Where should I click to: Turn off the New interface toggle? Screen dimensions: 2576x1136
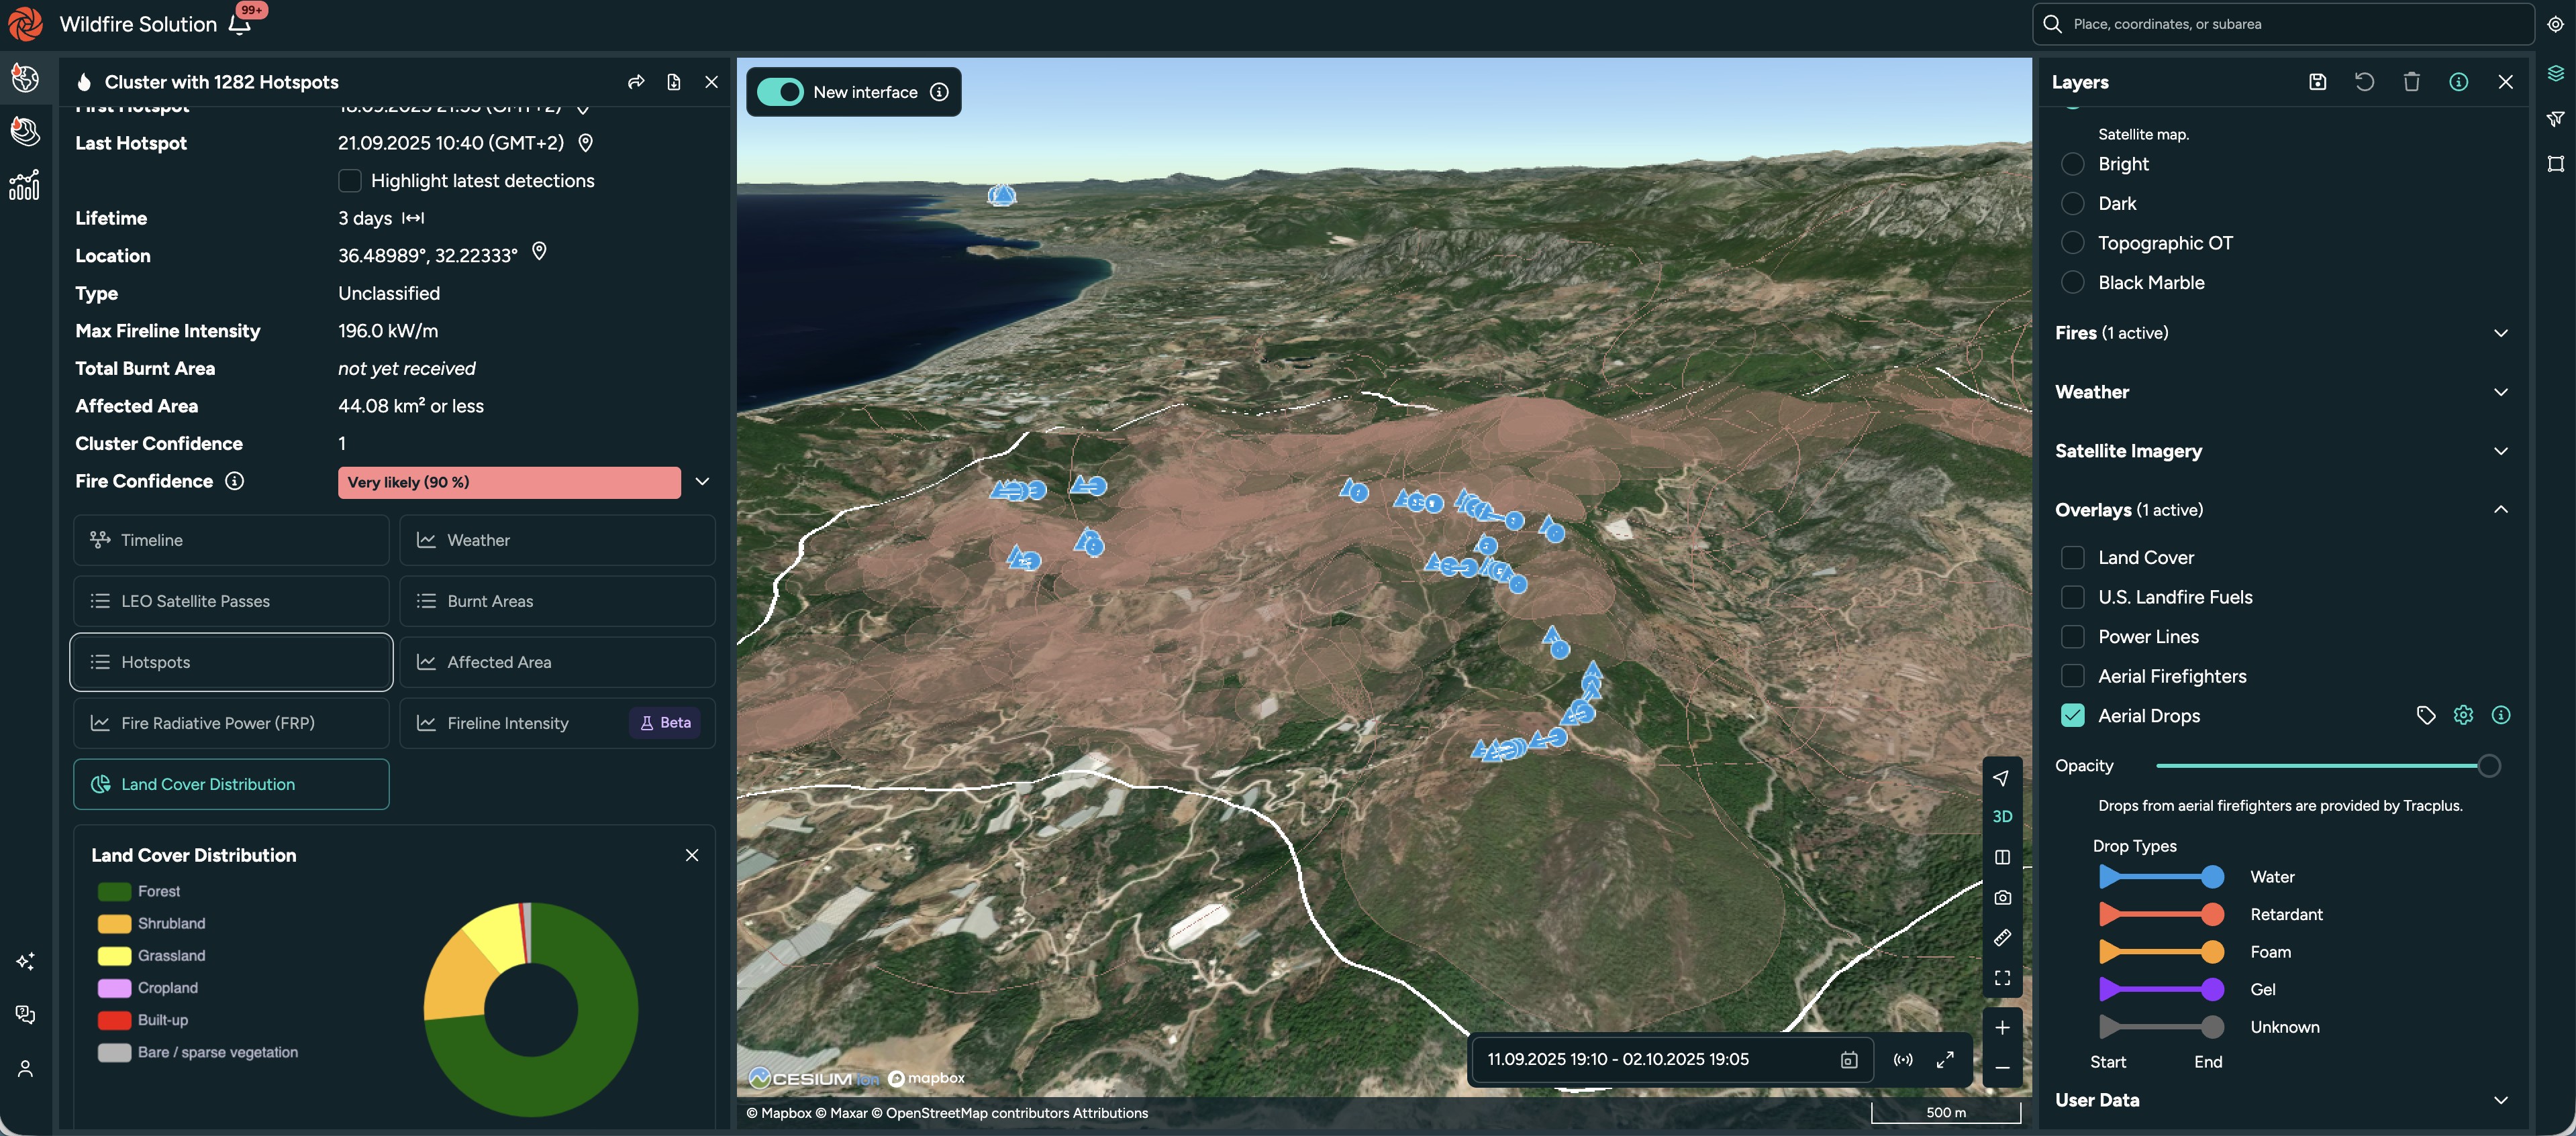(781, 91)
